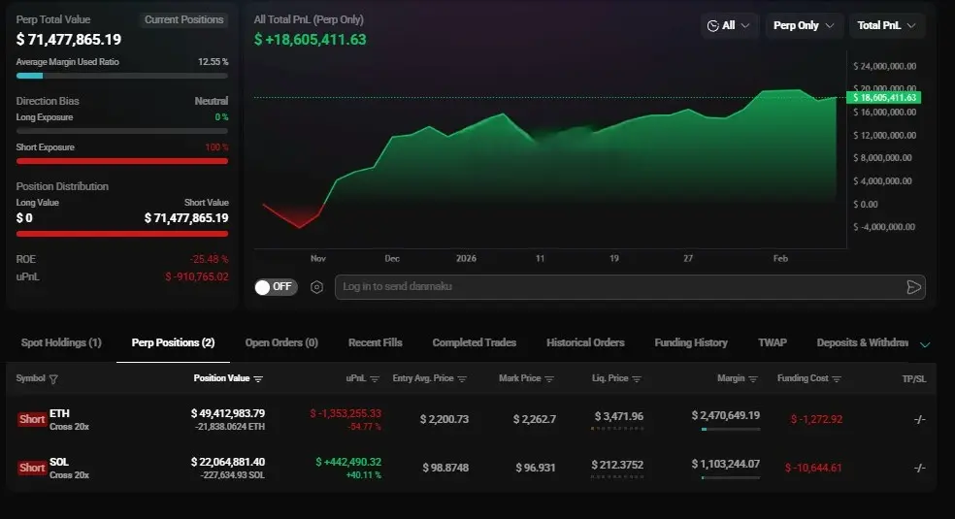Select the TWAP tab

click(773, 342)
